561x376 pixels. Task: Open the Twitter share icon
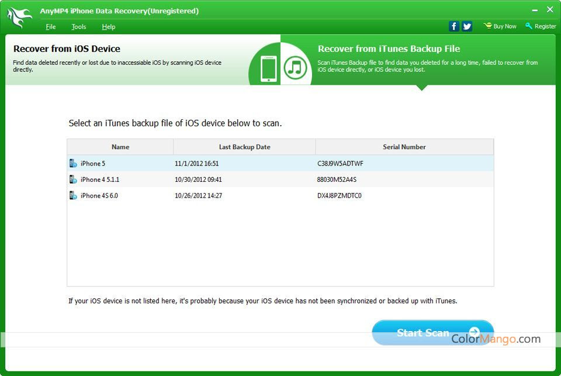tap(467, 26)
